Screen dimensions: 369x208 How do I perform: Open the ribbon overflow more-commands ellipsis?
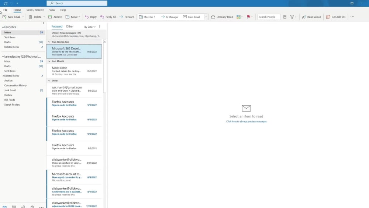tap(352, 17)
